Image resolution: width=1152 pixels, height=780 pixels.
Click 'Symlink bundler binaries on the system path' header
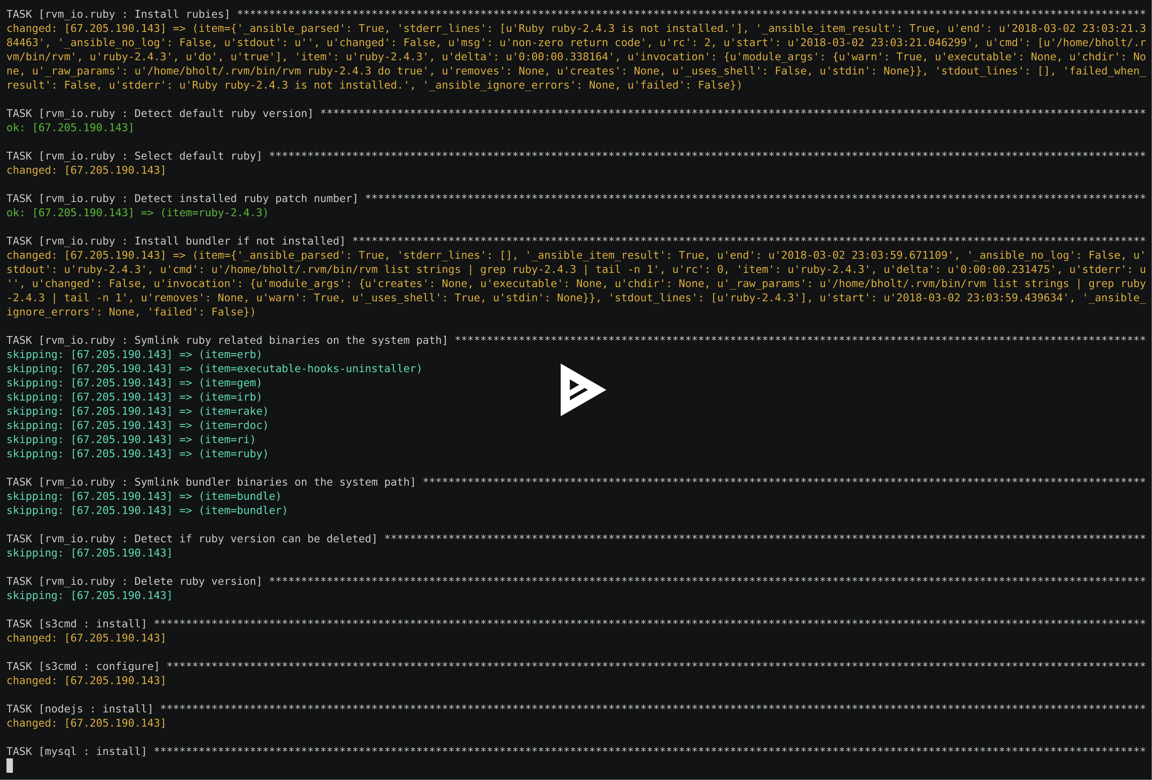click(x=211, y=482)
